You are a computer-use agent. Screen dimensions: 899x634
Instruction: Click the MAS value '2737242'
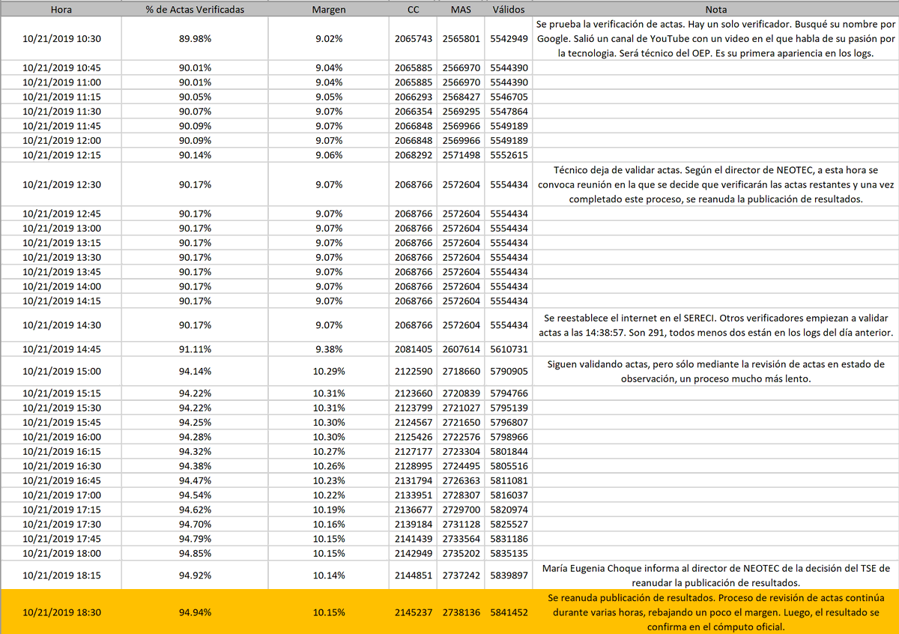pyautogui.click(x=461, y=575)
